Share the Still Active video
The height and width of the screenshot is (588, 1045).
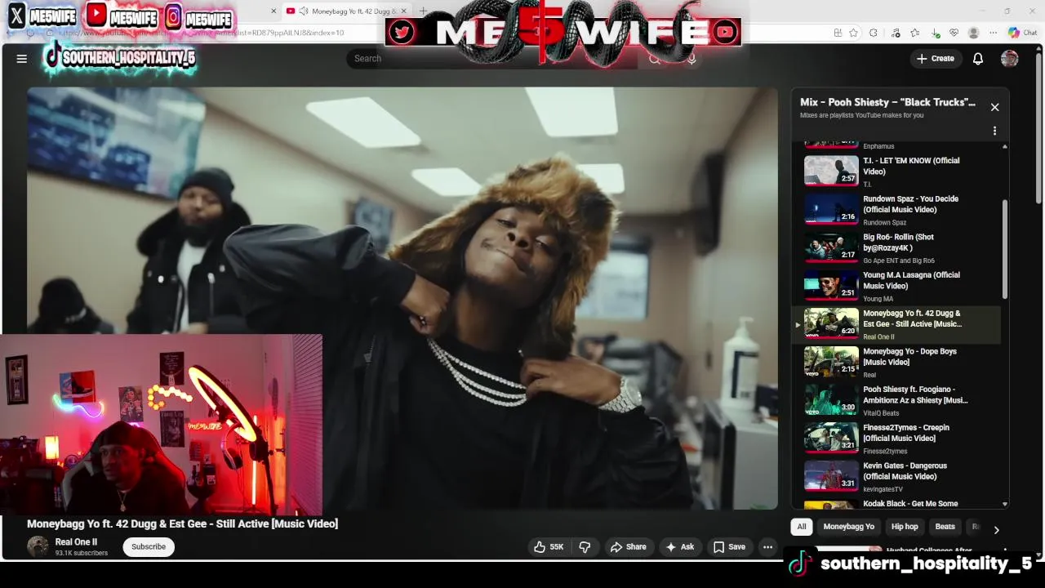(x=628, y=547)
